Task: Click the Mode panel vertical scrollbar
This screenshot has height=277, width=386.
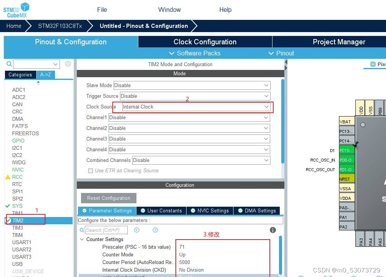Action: [x=282, y=121]
